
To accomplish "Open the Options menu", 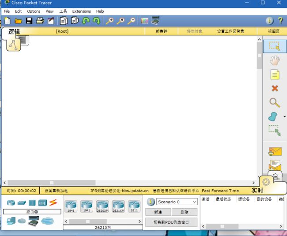I will [34, 11].
